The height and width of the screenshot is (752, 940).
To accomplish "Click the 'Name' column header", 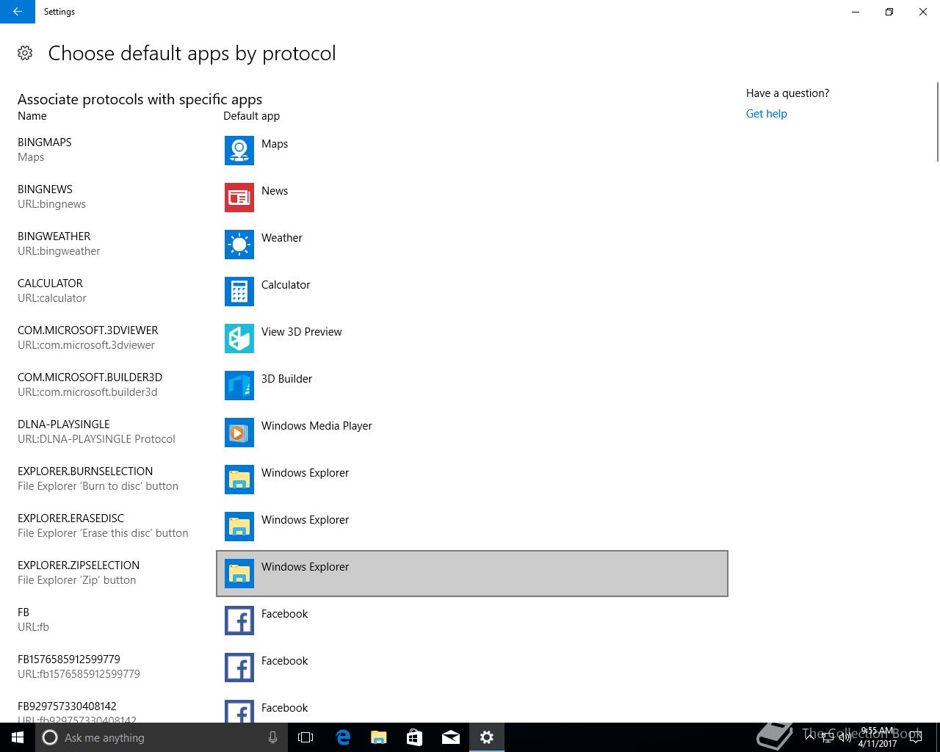I will pos(32,116).
